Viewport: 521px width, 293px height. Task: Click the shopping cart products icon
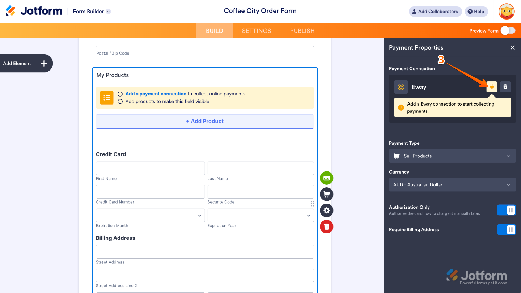pos(326,194)
